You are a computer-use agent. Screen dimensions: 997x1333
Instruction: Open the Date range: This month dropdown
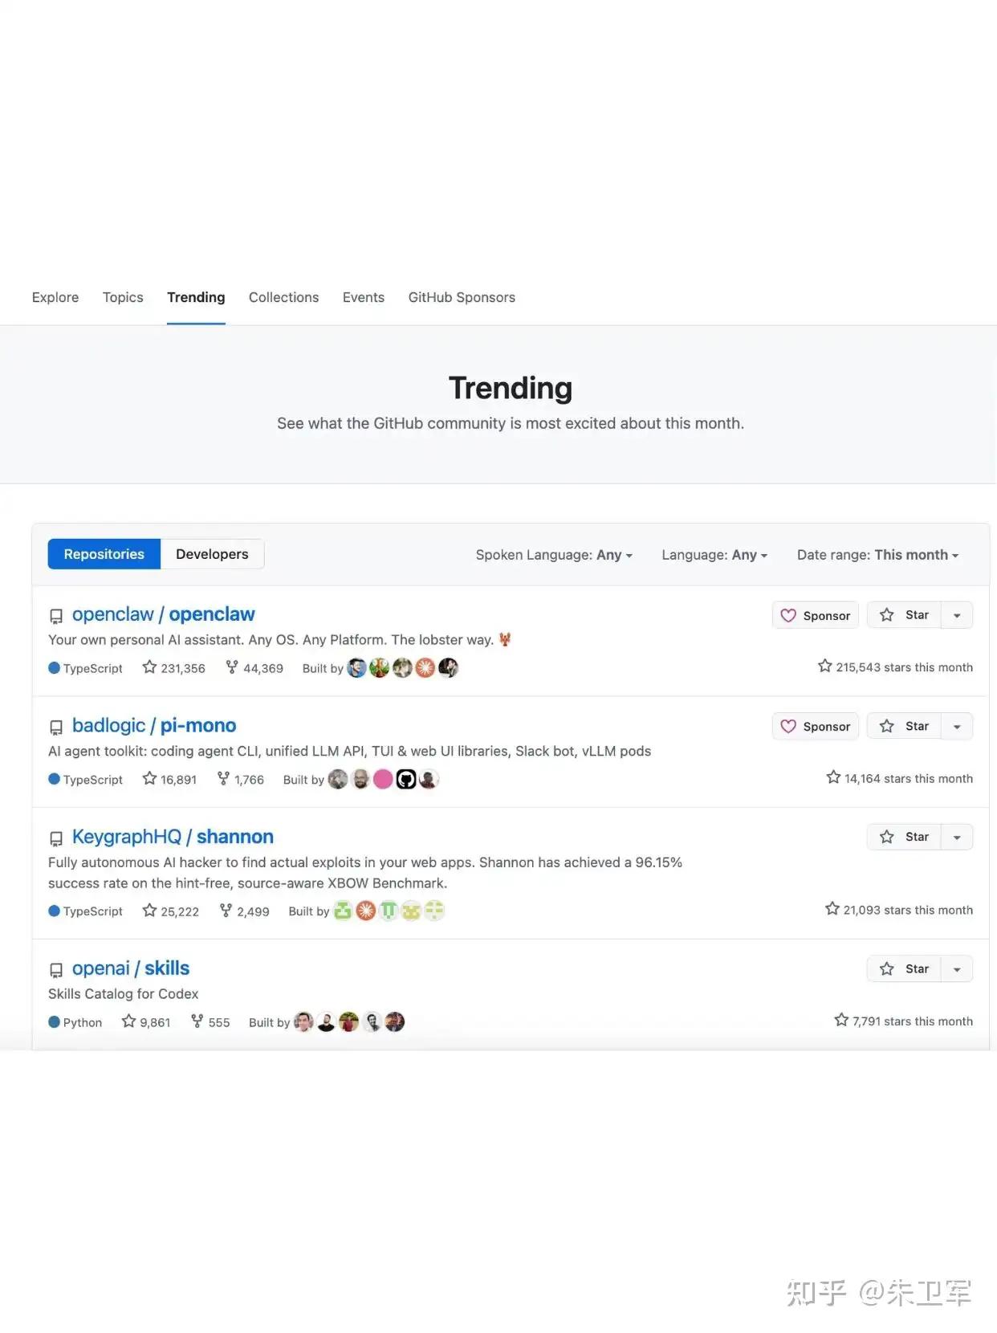point(877,555)
